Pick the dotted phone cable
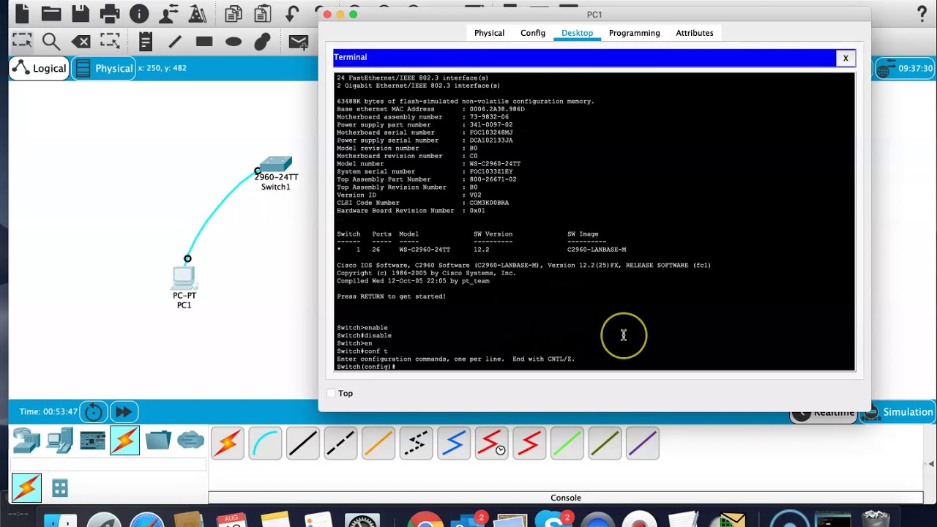This screenshot has width=937, height=527. coord(416,444)
